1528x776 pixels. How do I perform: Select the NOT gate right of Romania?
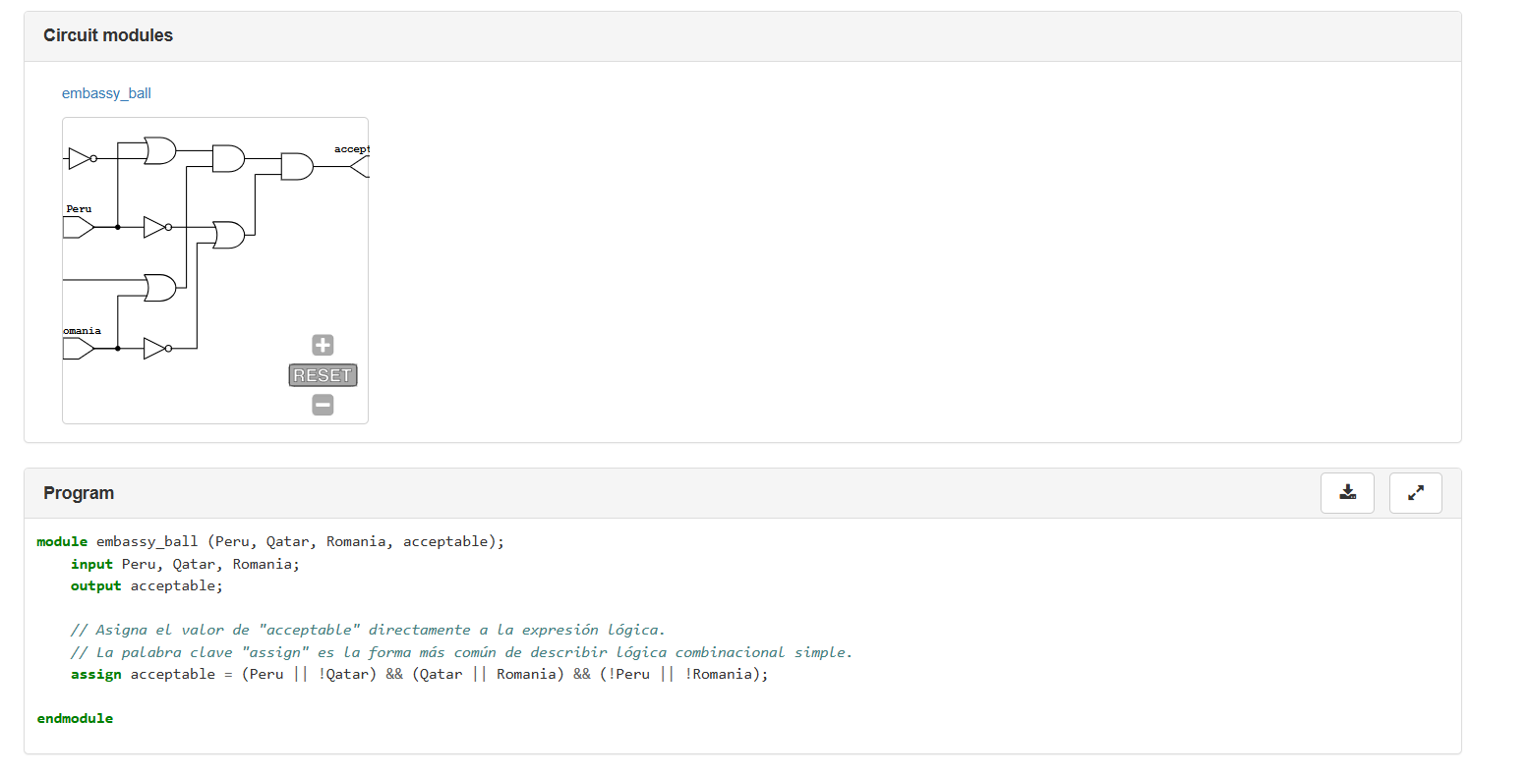156,349
